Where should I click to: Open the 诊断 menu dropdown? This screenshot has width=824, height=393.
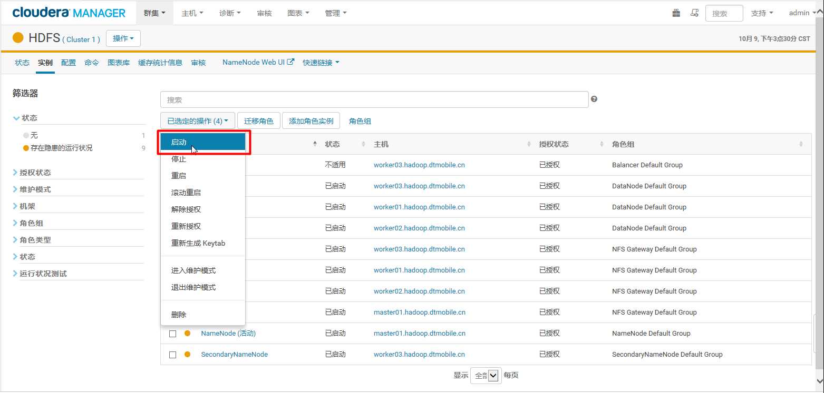(230, 13)
